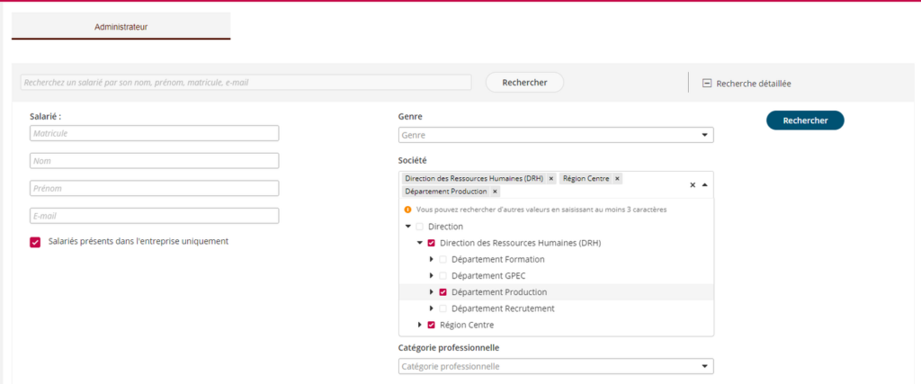Check the Département GPEC checkbox
The image size is (921, 384).
(x=443, y=276)
